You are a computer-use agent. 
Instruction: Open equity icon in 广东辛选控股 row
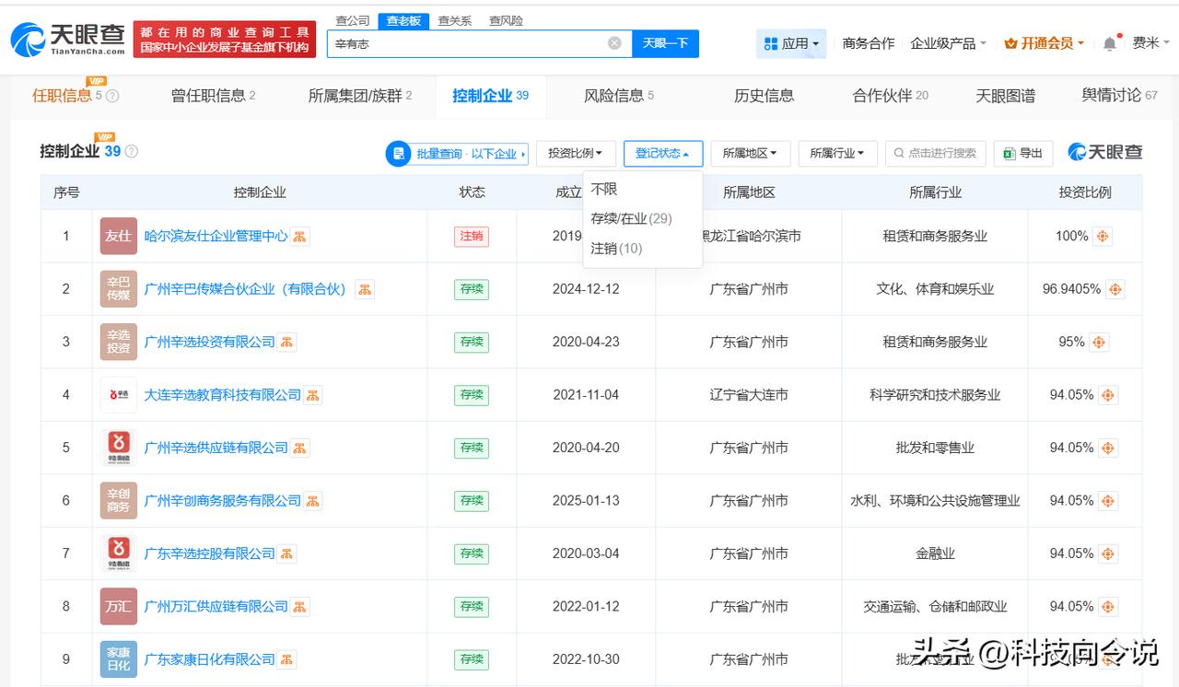pos(1108,554)
